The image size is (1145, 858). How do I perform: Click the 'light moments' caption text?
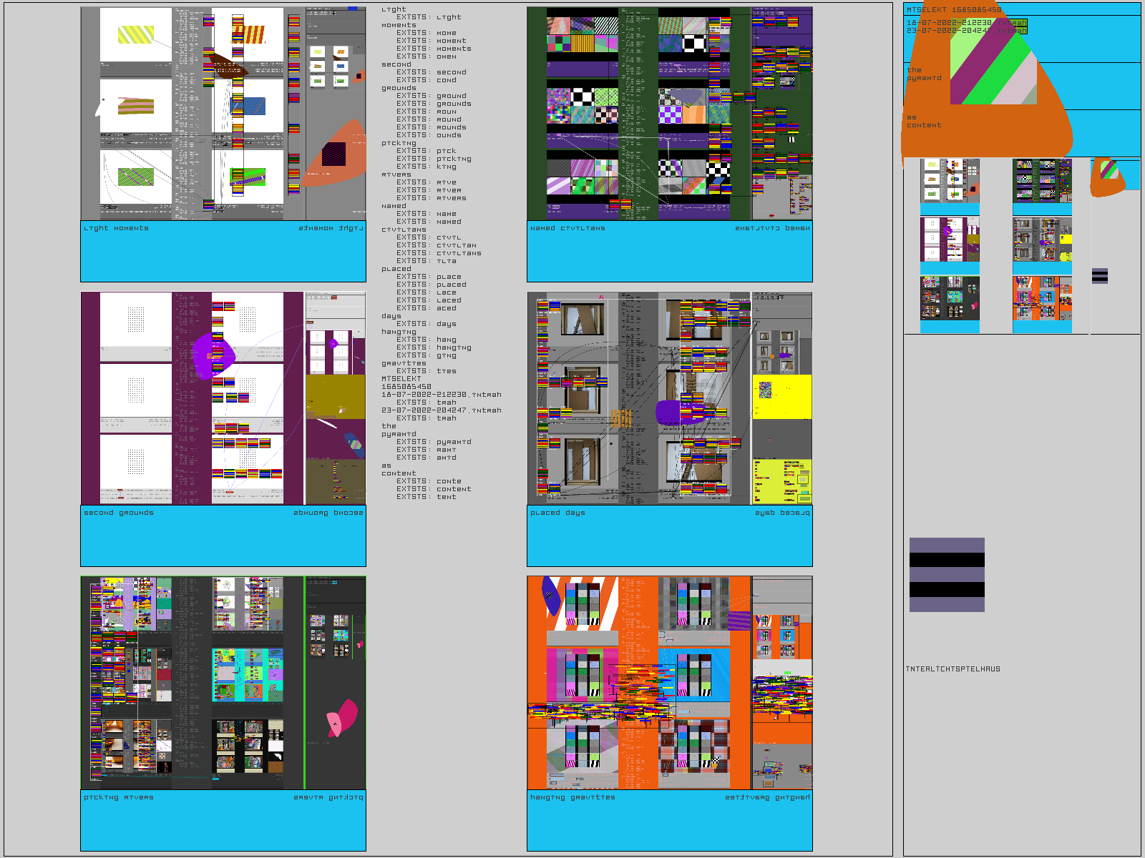[116, 228]
